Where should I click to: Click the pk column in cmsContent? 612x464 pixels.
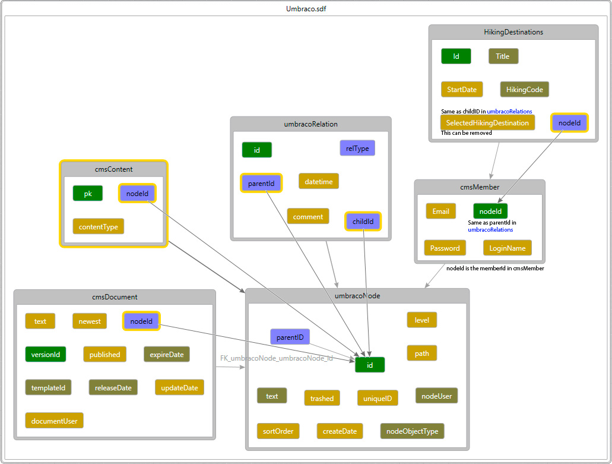(x=88, y=194)
